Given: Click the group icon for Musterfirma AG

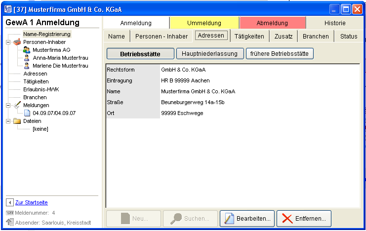Looking at the screenshot, I should 27,50.
